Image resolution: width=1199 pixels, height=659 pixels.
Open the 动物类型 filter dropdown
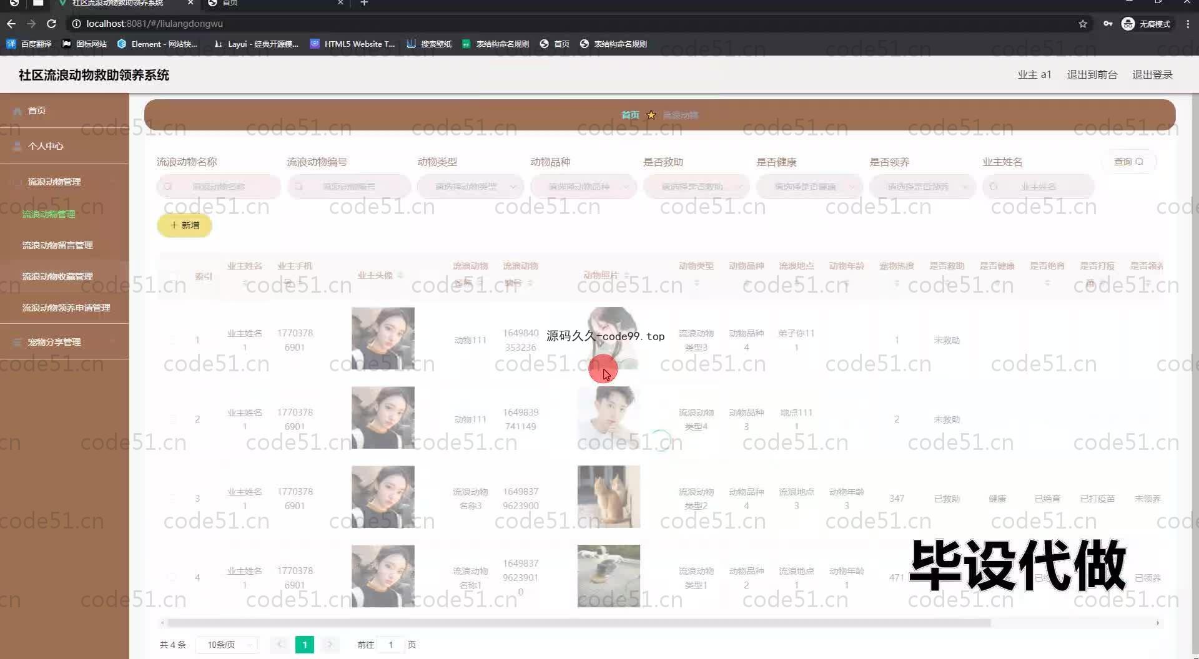pyautogui.click(x=470, y=187)
